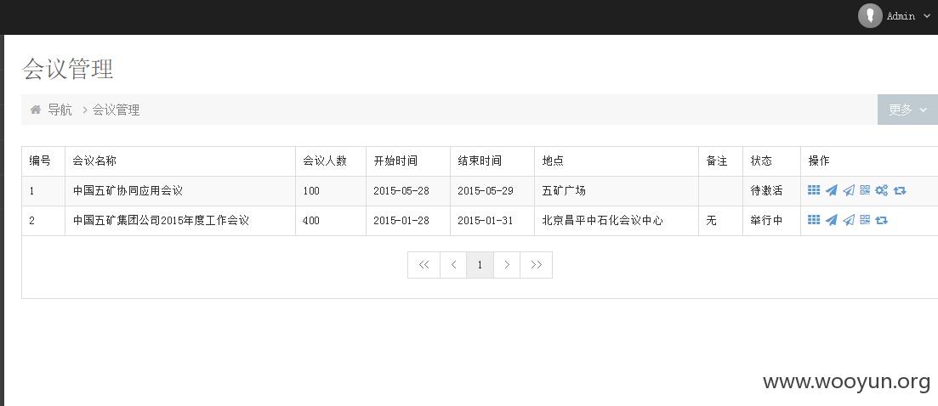This screenshot has height=406, width=938.
Task: Go to first page with << button
Action: pos(424,264)
